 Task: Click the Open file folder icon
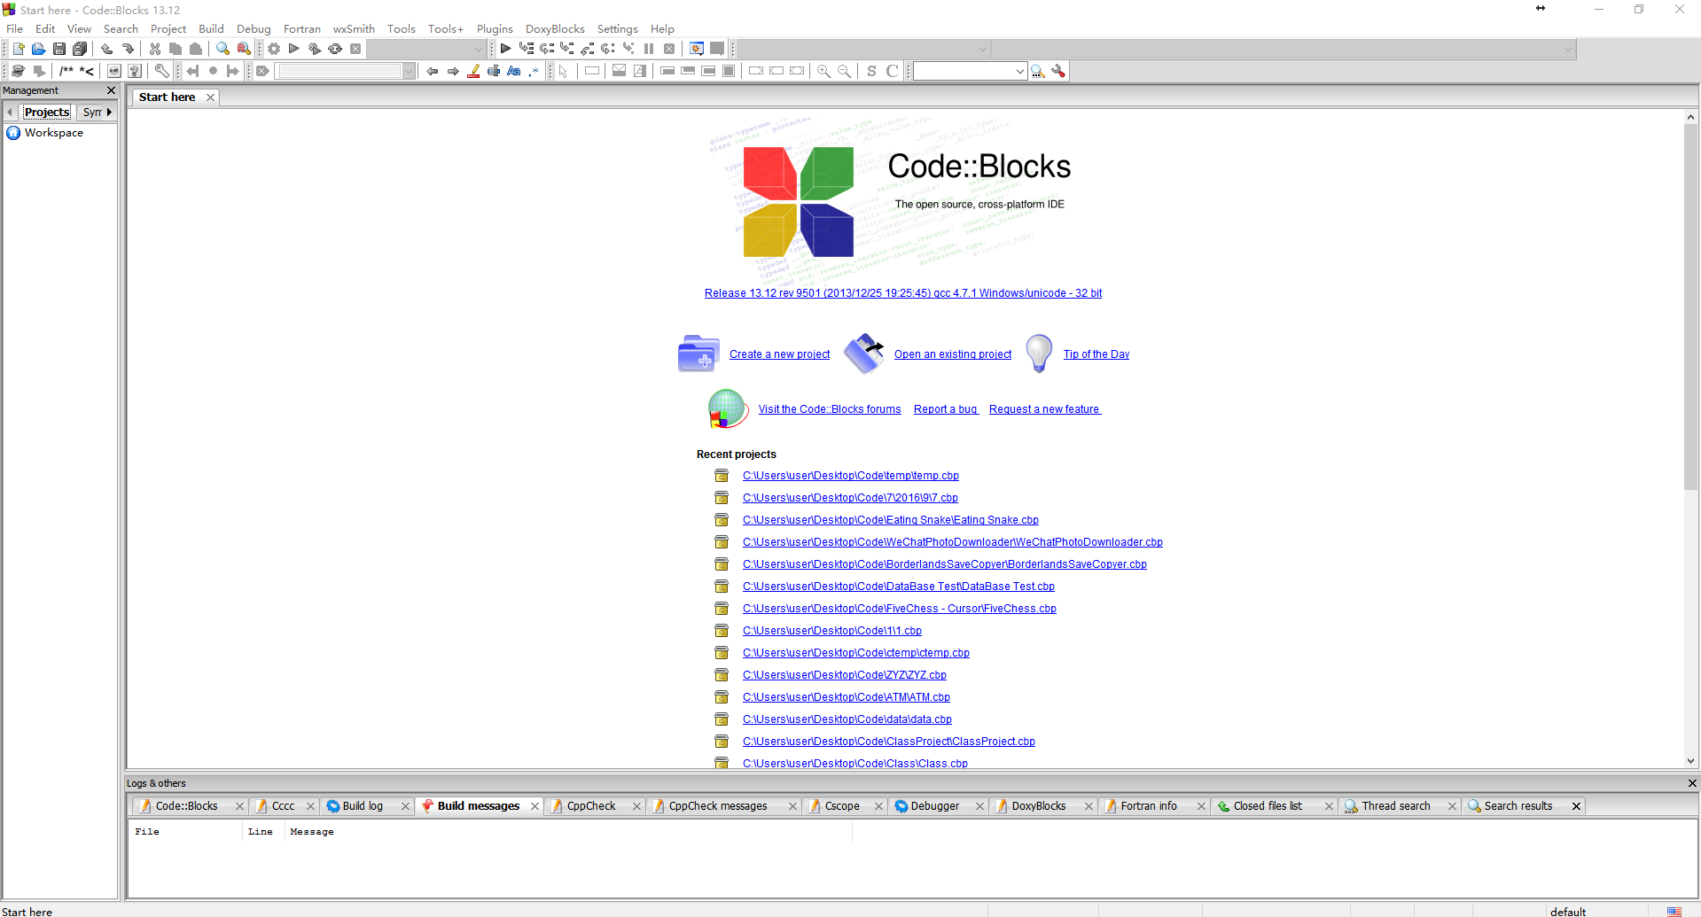click(38, 49)
